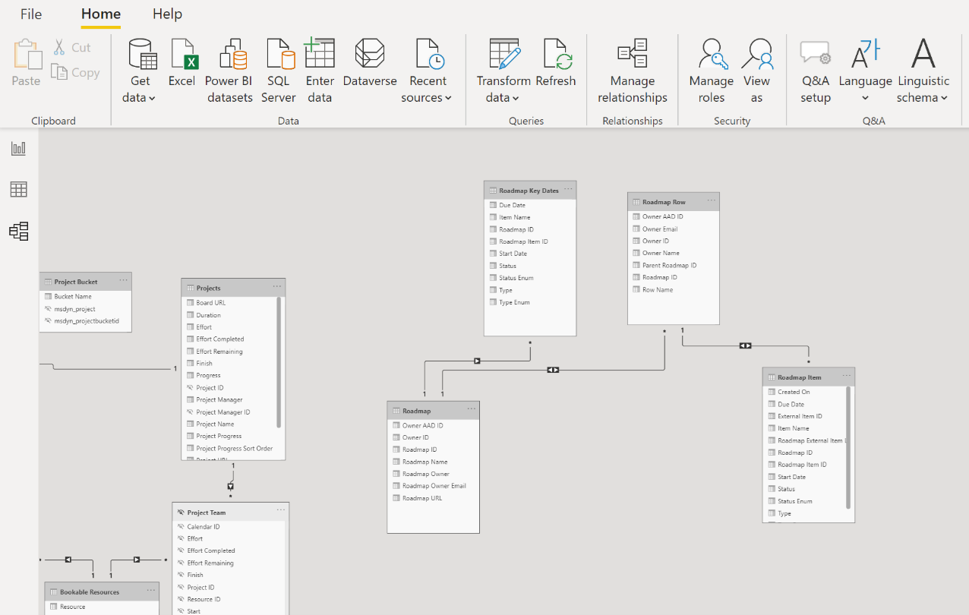
Task: Select the Roadmap Row table header
Action: click(x=674, y=202)
